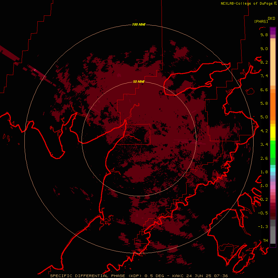Click the 5.0 value on the color scale
Screen dimensions: 278x278
[264, 117]
